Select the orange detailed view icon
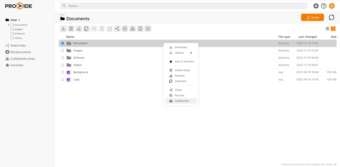 click(x=333, y=28)
